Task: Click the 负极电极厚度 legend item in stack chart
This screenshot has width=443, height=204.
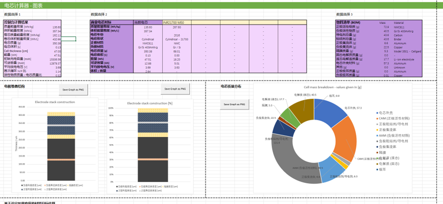Action: coord(32,185)
